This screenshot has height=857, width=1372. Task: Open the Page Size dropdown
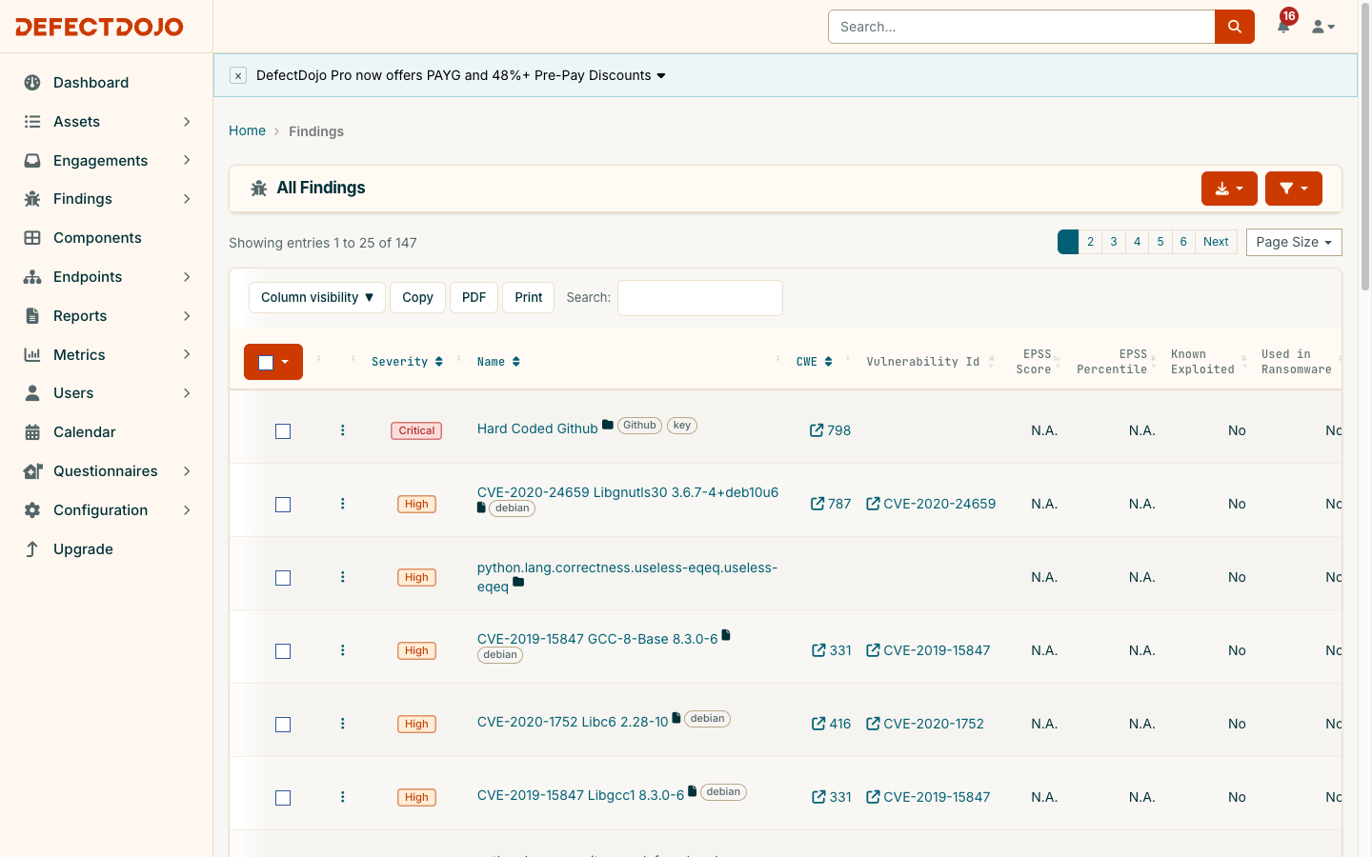tap(1294, 242)
